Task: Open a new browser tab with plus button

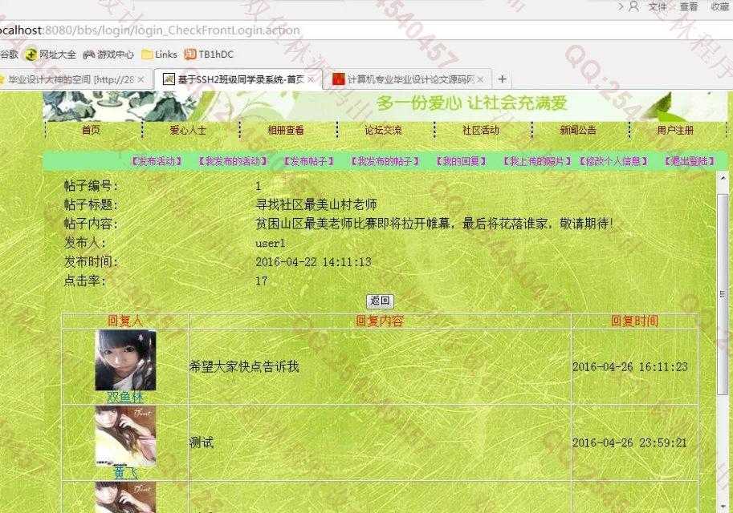Action: tap(502, 79)
